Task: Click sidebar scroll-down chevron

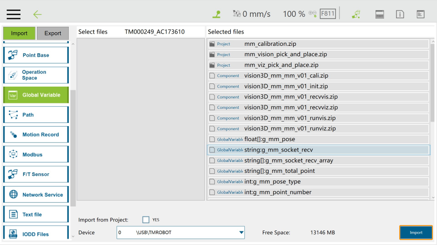Action: (x=73, y=236)
